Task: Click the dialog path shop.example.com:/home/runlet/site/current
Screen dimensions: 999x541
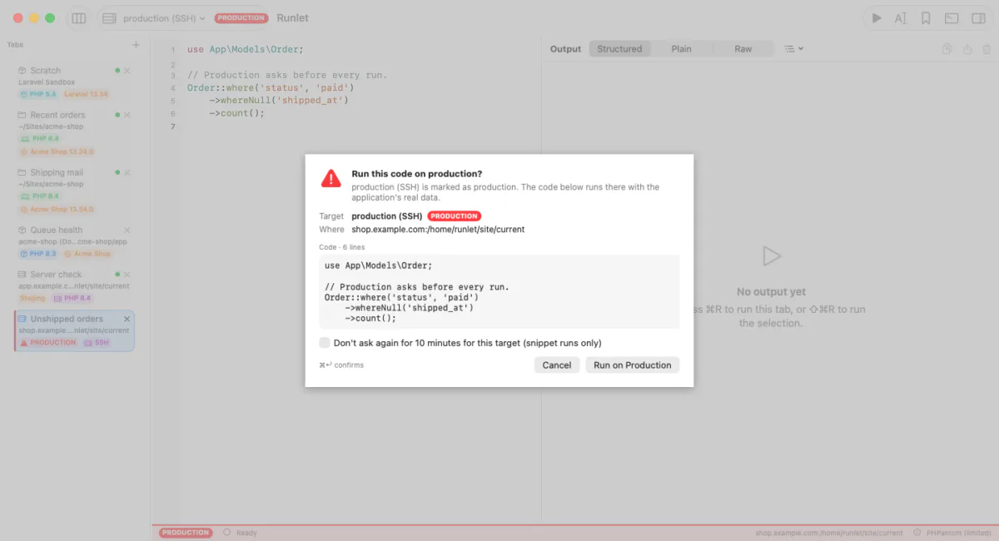Action: click(x=438, y=229)
